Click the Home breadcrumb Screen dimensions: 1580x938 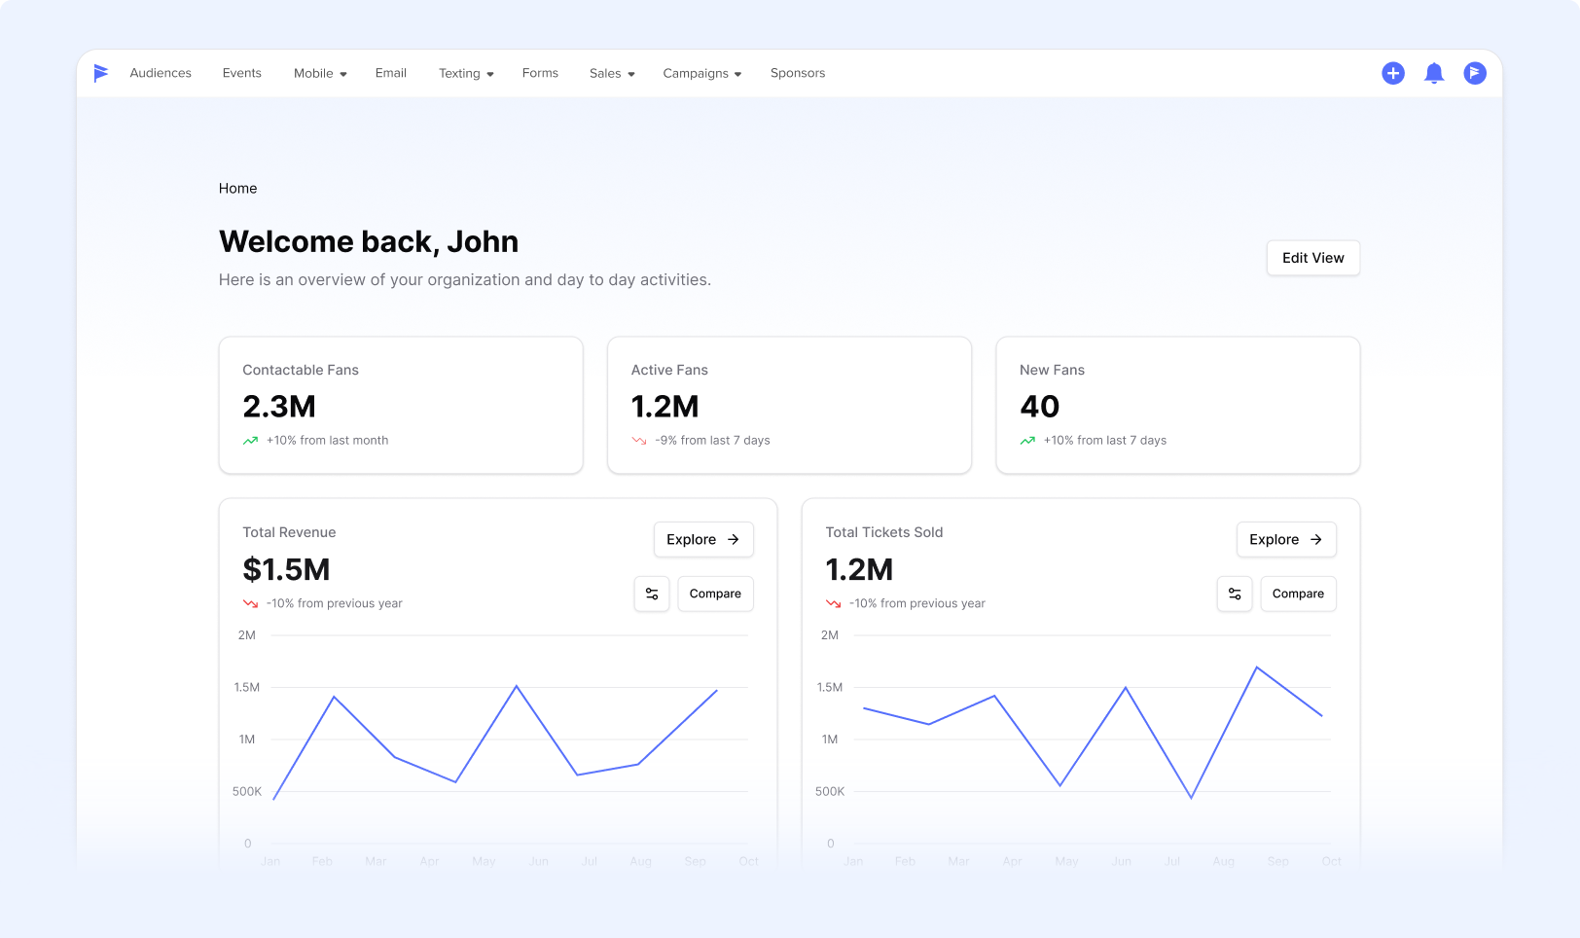(x=238, y=189)
